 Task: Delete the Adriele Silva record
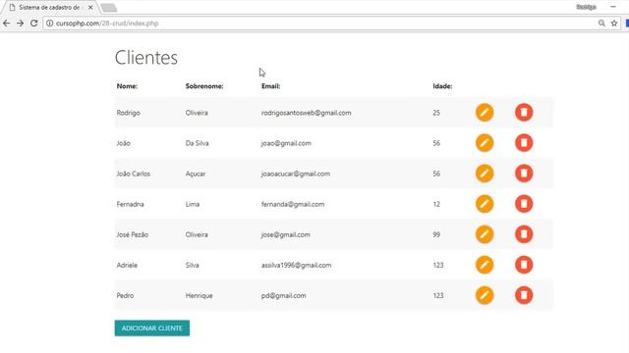pyautogui.click(x=524, y=265)
